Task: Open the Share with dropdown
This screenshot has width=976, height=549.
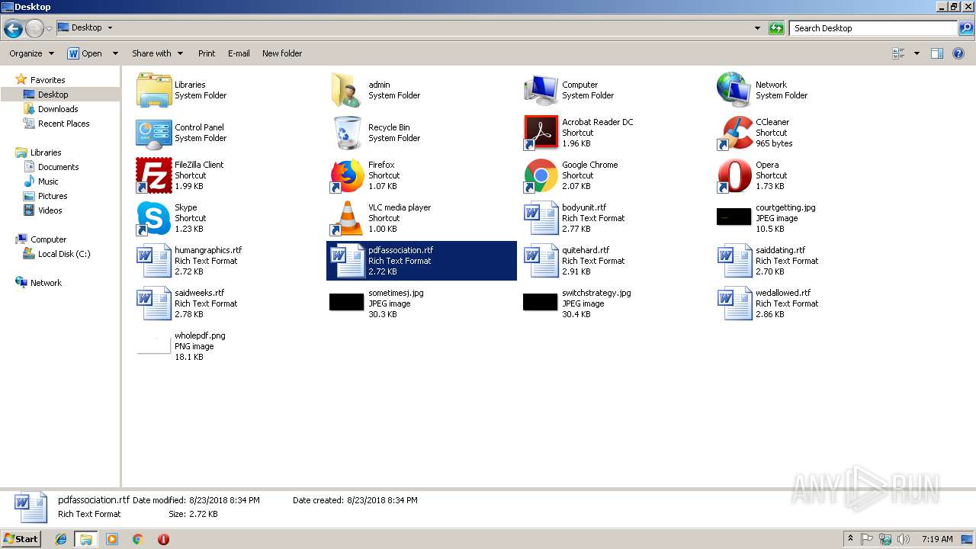Action: [x=157, y=53]
